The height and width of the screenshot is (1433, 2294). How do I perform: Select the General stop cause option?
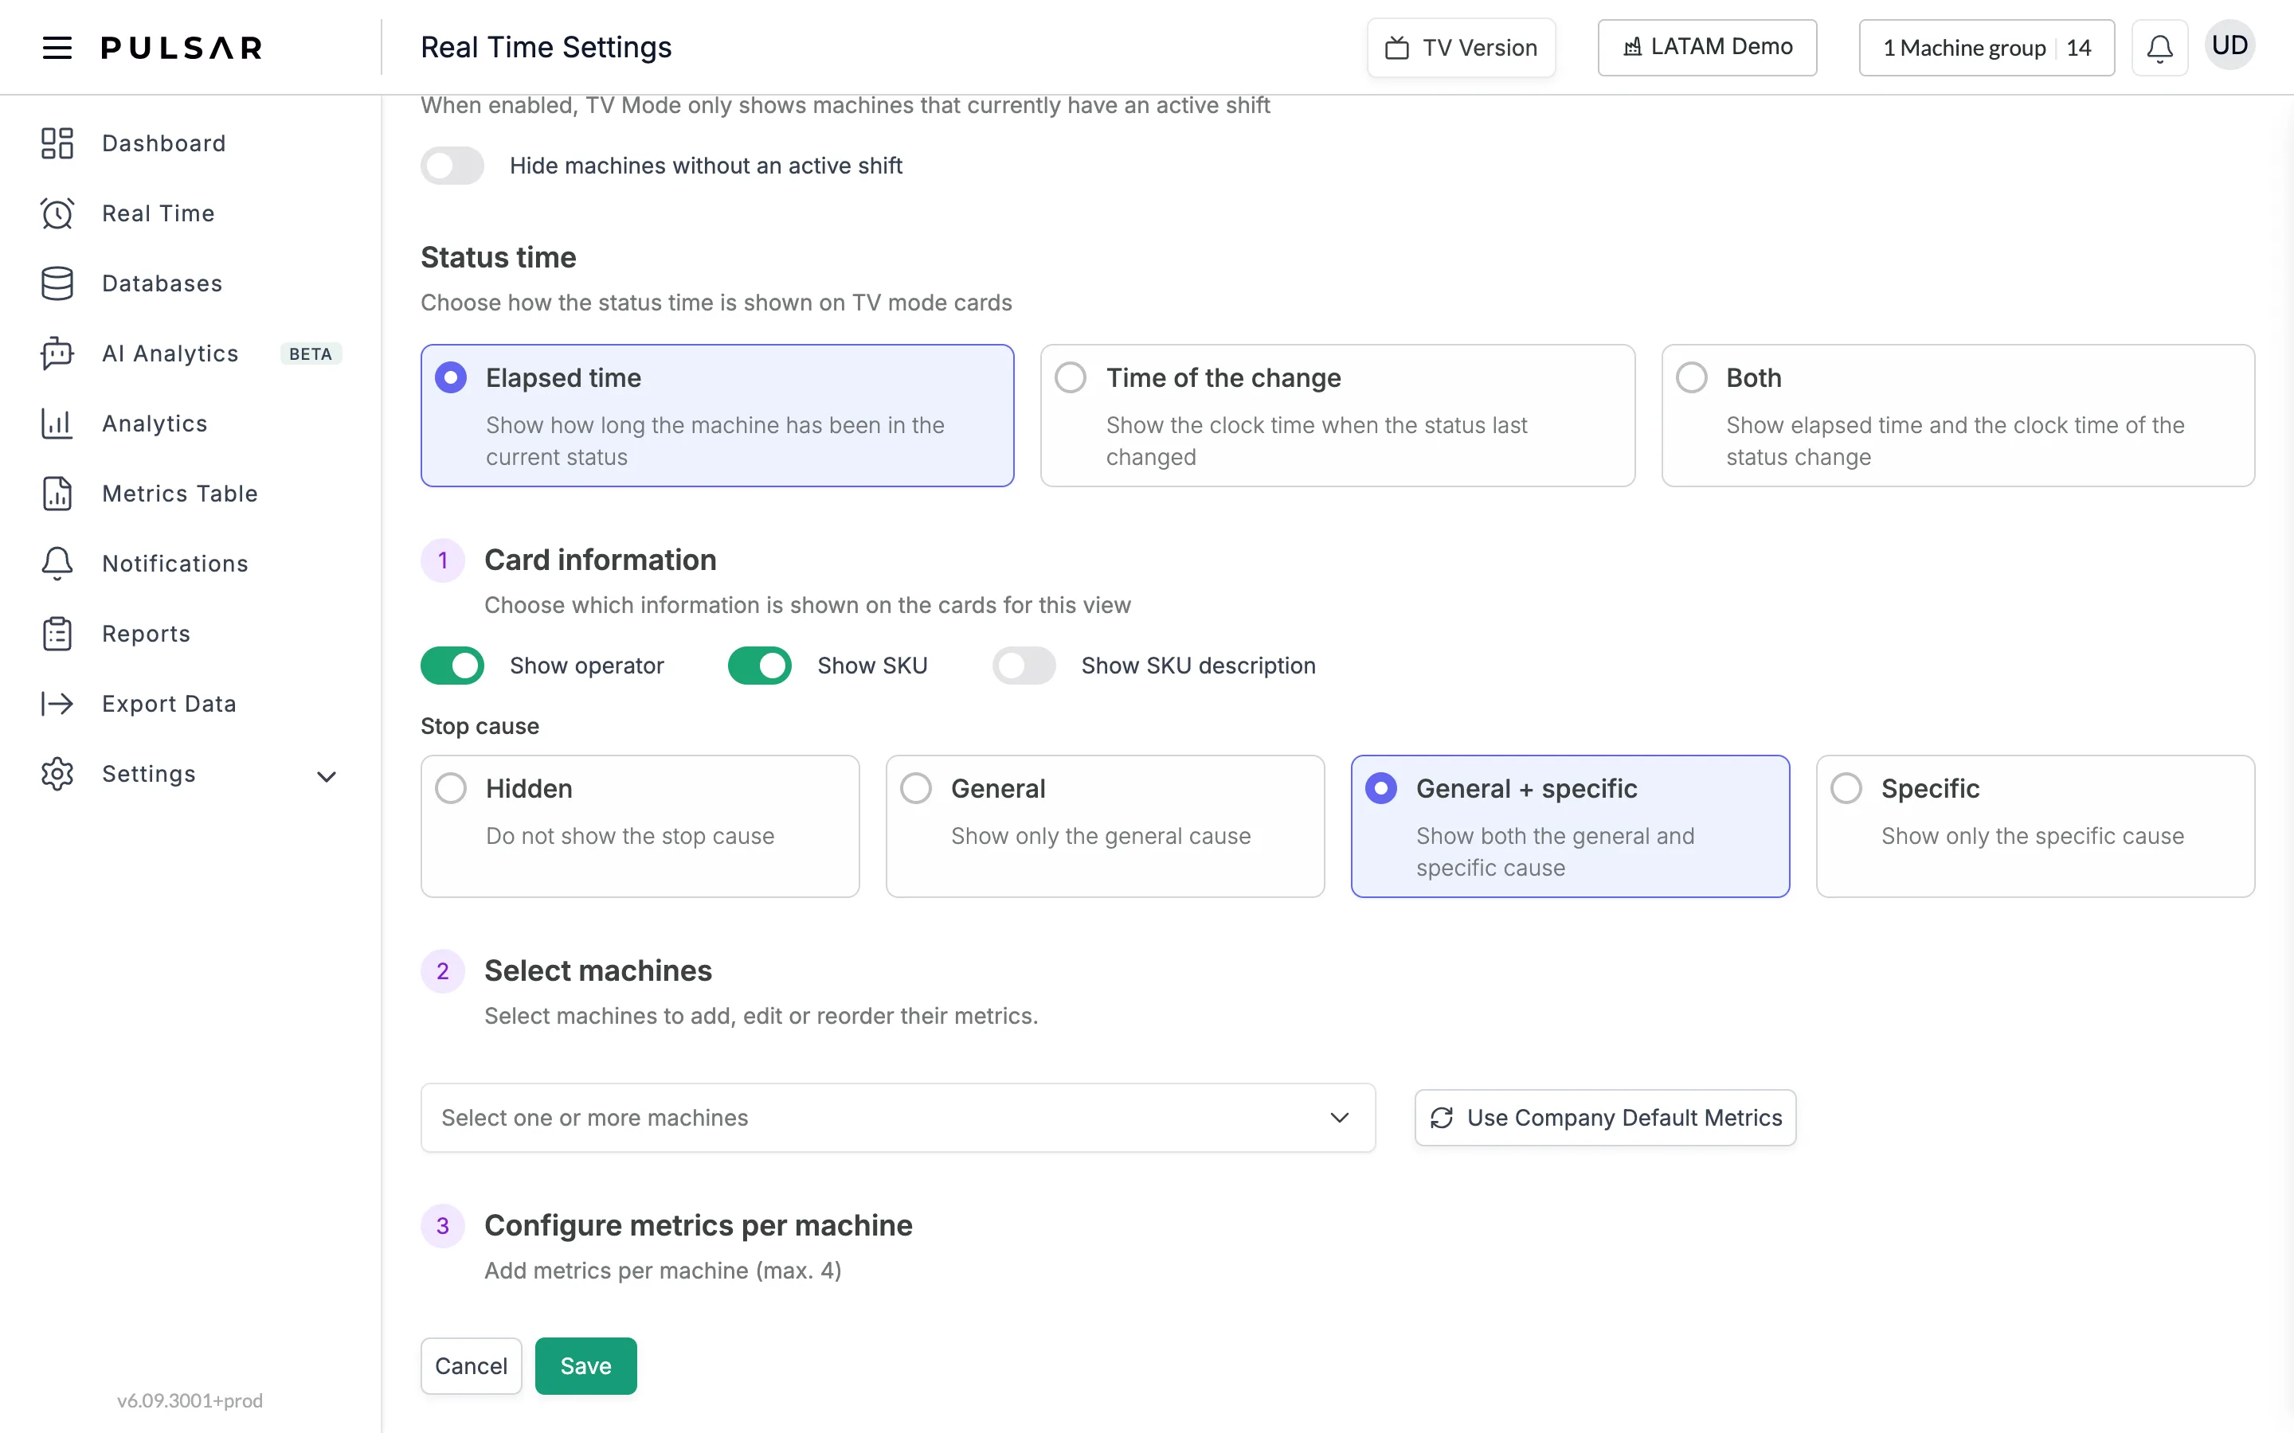click(x=1106, y=826)
